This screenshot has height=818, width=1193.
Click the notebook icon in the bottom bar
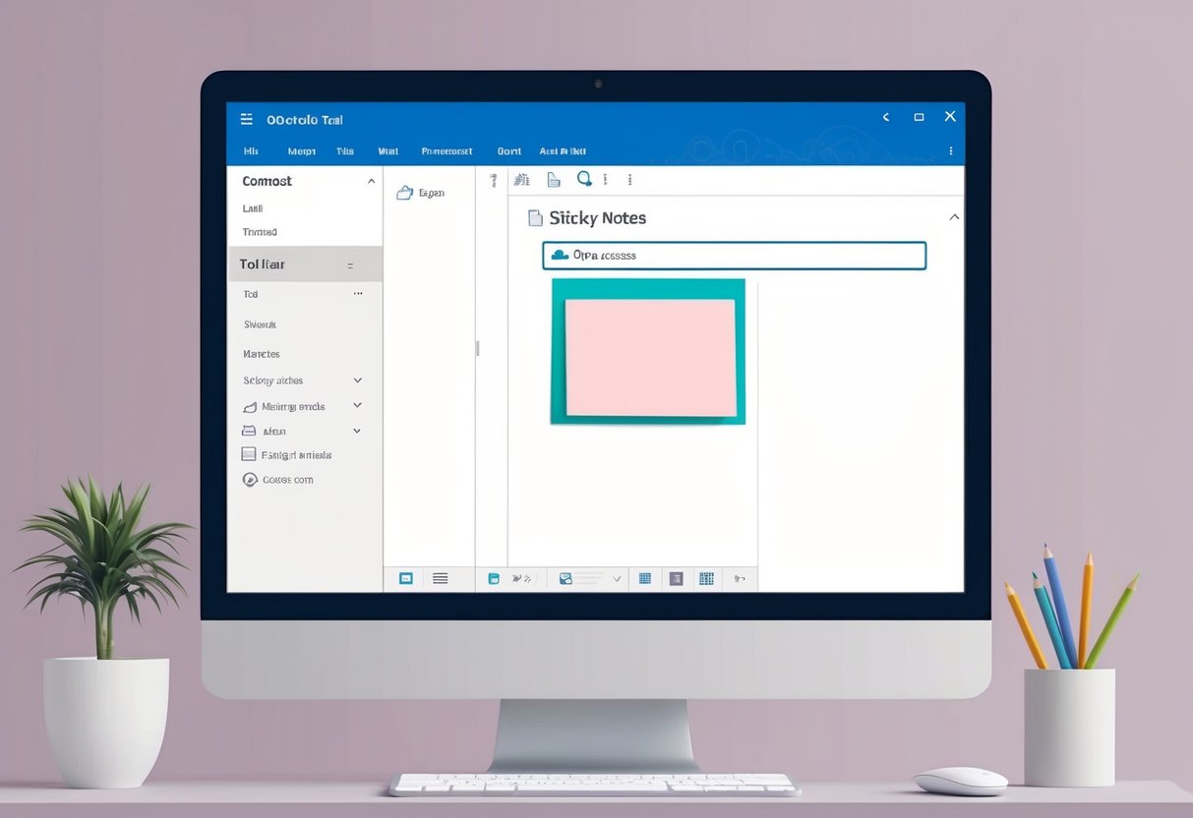493,579
